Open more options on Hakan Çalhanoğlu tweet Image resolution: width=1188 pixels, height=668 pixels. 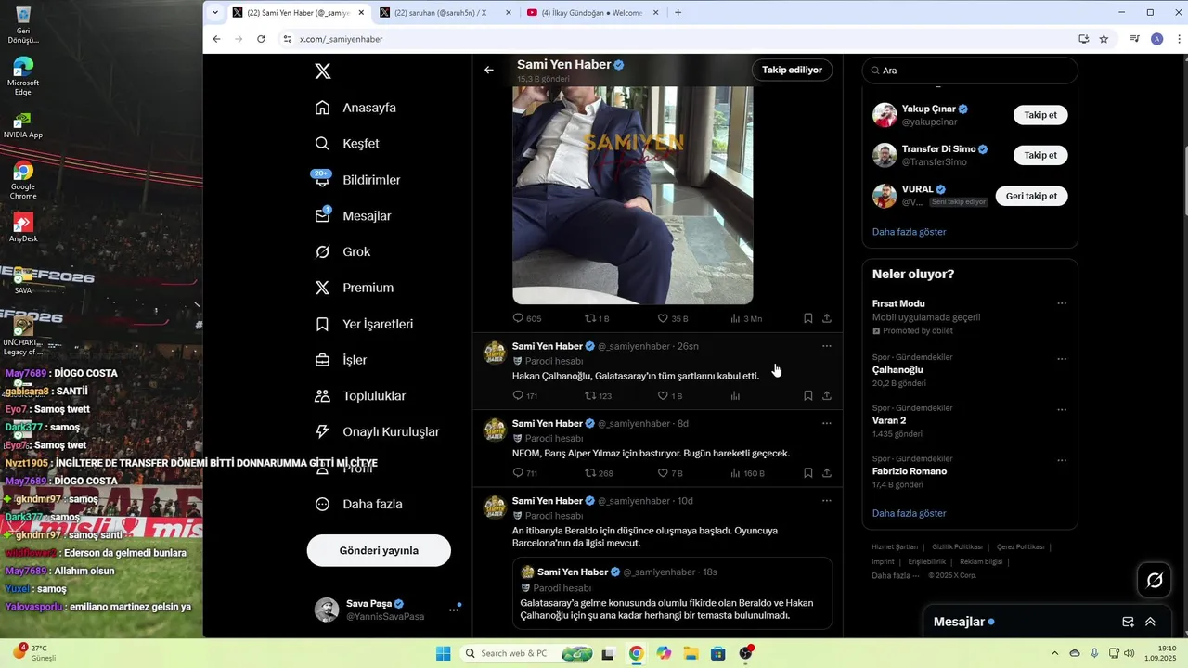pos(827,346)
